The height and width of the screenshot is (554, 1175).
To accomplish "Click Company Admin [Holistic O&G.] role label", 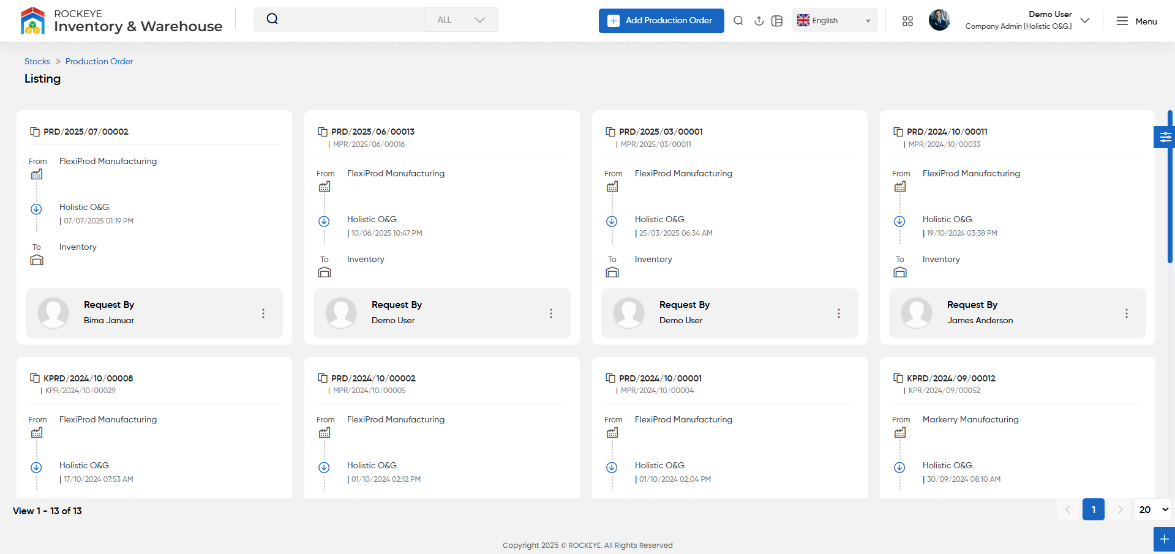I will tap(1019, 26).
